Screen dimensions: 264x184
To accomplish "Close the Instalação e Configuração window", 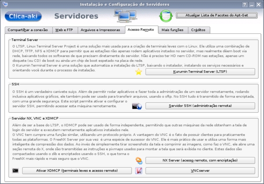I will coord(259,4).
